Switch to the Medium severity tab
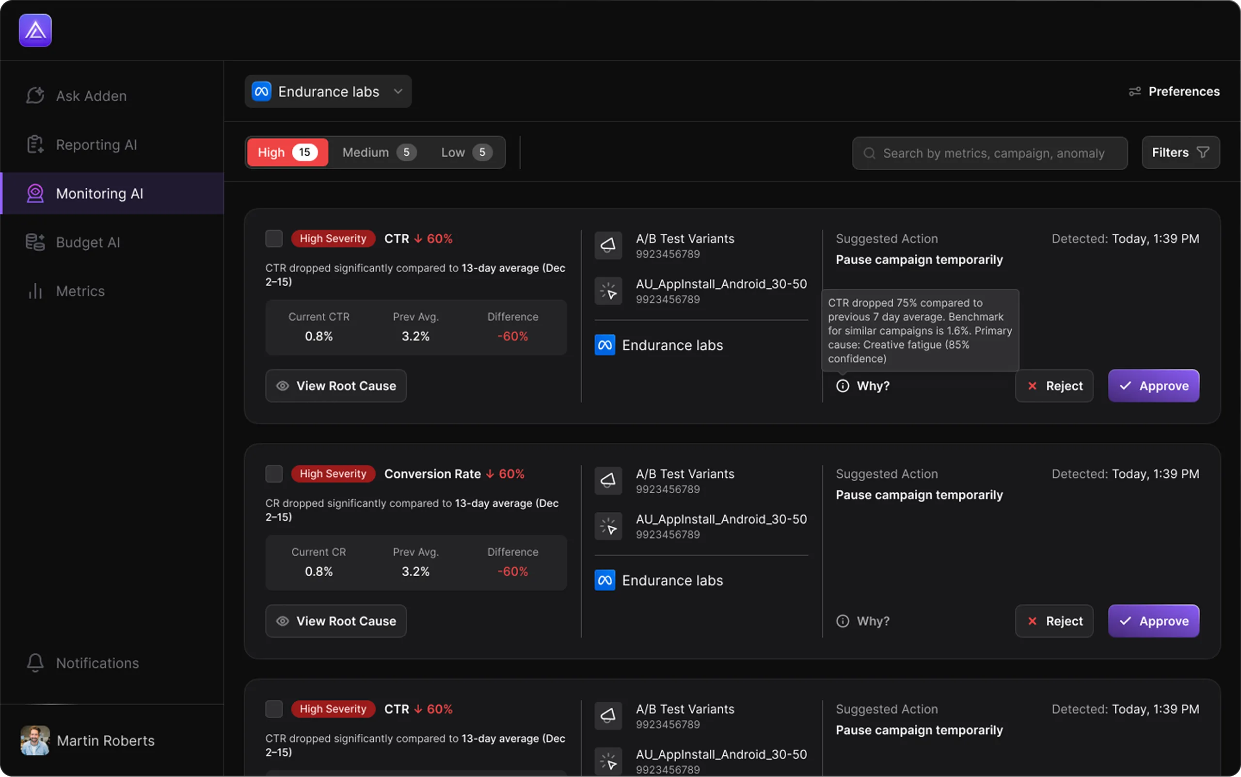The image size is (1241, 777). tap(379, 153)
